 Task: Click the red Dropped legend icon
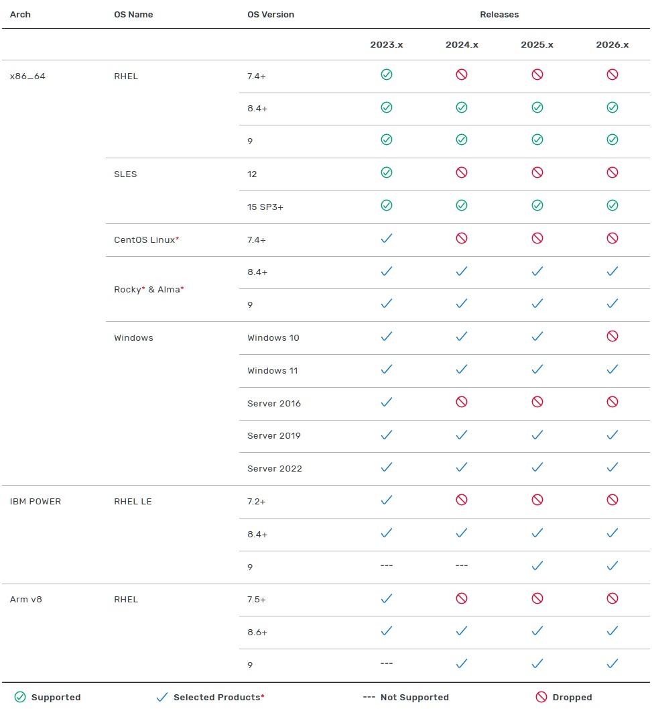[541, 697]
